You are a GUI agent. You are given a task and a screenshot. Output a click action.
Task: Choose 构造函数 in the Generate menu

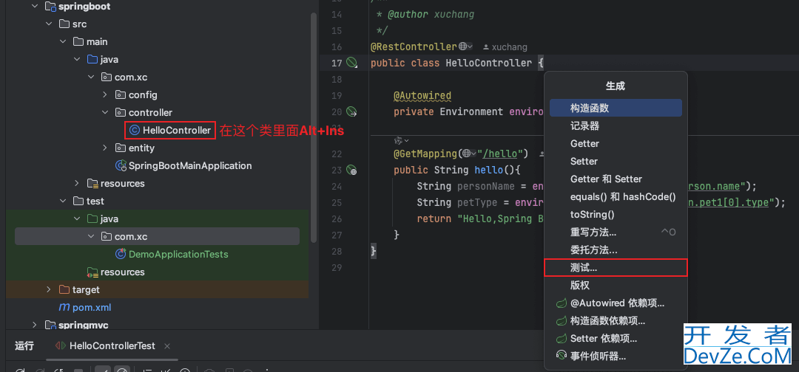tap(616, 108)
